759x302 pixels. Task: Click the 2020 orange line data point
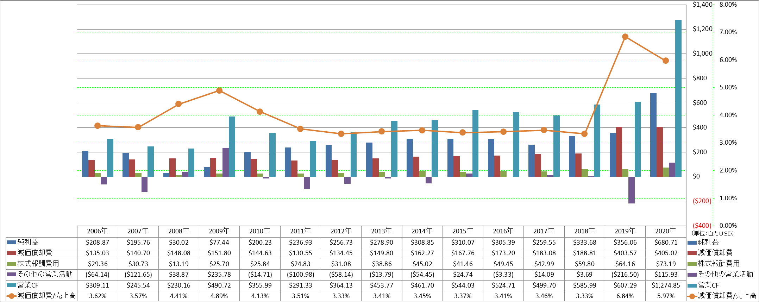[x=666, y=61]
